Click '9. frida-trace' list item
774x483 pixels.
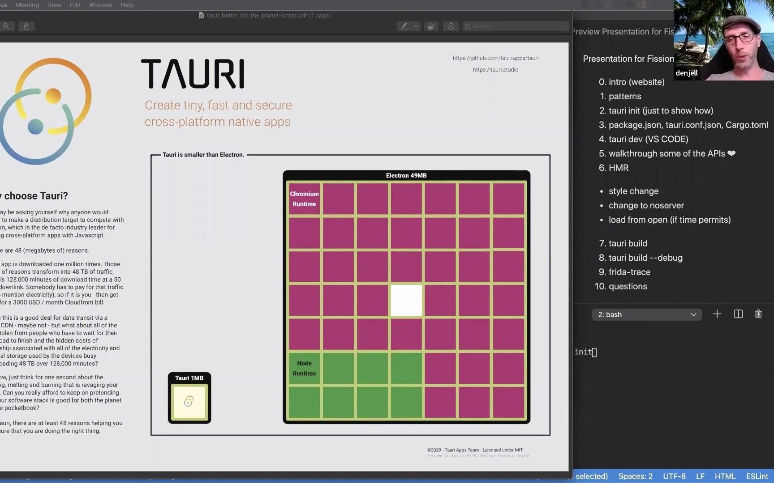click(x=624, y=272)
